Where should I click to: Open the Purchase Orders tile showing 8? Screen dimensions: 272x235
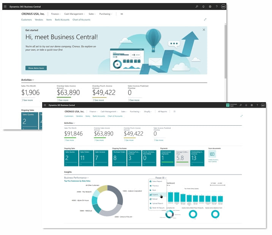[119, 158]
